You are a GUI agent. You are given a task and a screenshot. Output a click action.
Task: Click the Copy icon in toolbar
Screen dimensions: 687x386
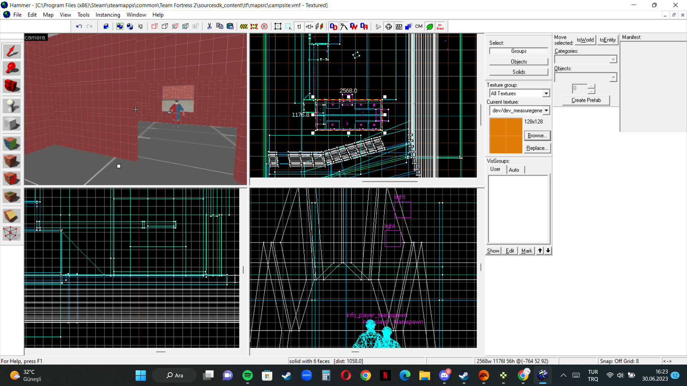tap(220, 26)
